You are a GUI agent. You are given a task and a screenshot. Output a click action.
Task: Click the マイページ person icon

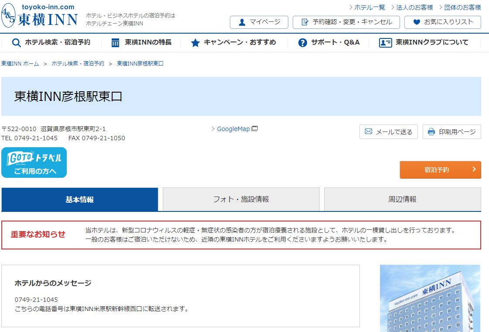[x=242, y=22]
